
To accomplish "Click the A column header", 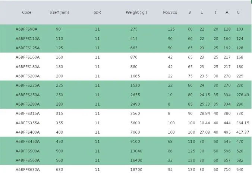I will [227, 12].
